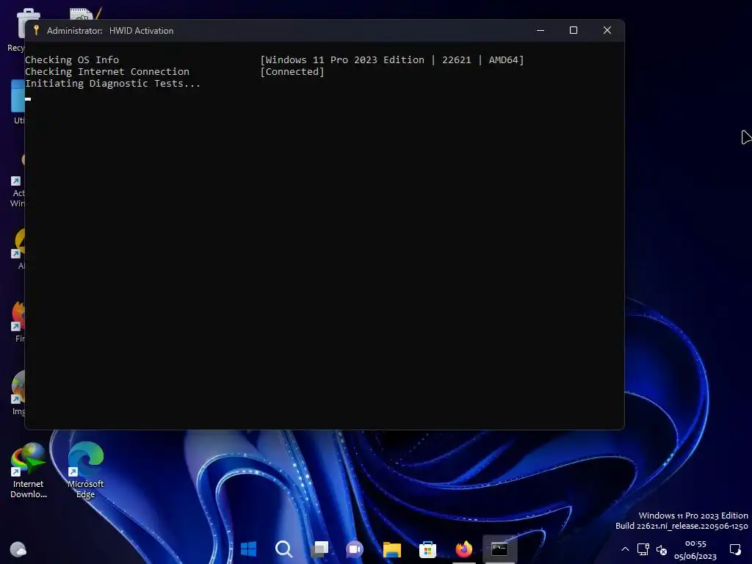Open the Chat taskbar icon

[x=355, y=549]
